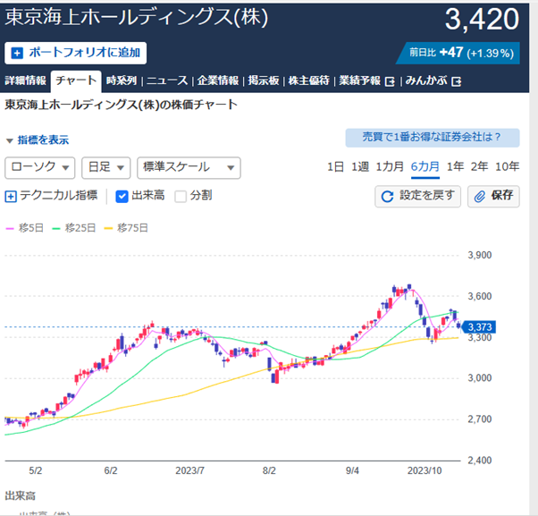Expand the 指標を表示 section
This screenshot has height=516, width=538.
38,140
